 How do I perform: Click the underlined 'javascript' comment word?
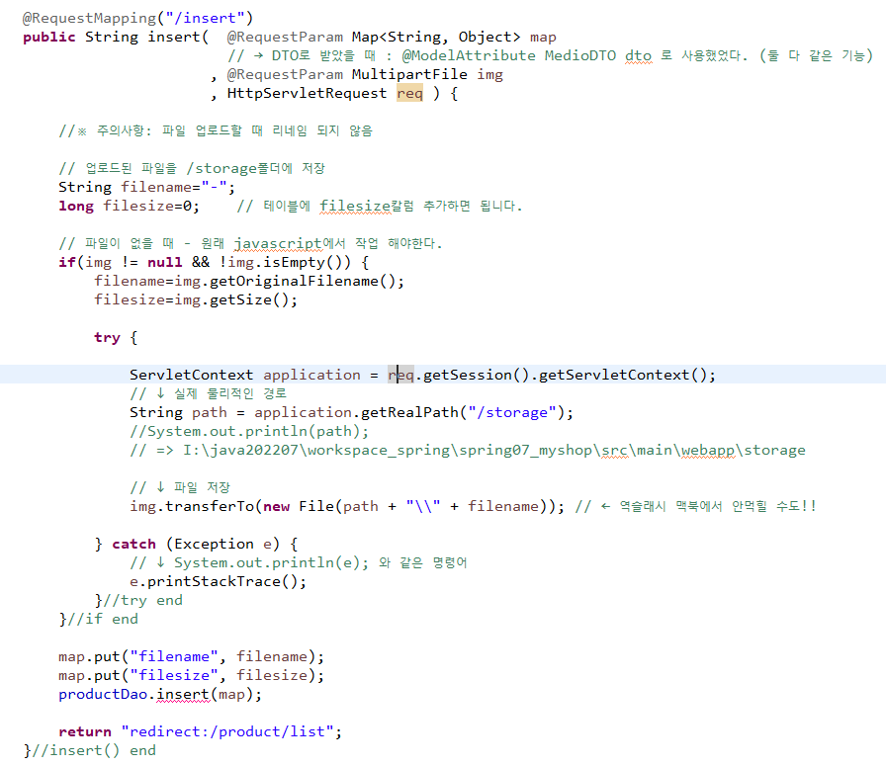pyautogui.click(x=278, y=243)
